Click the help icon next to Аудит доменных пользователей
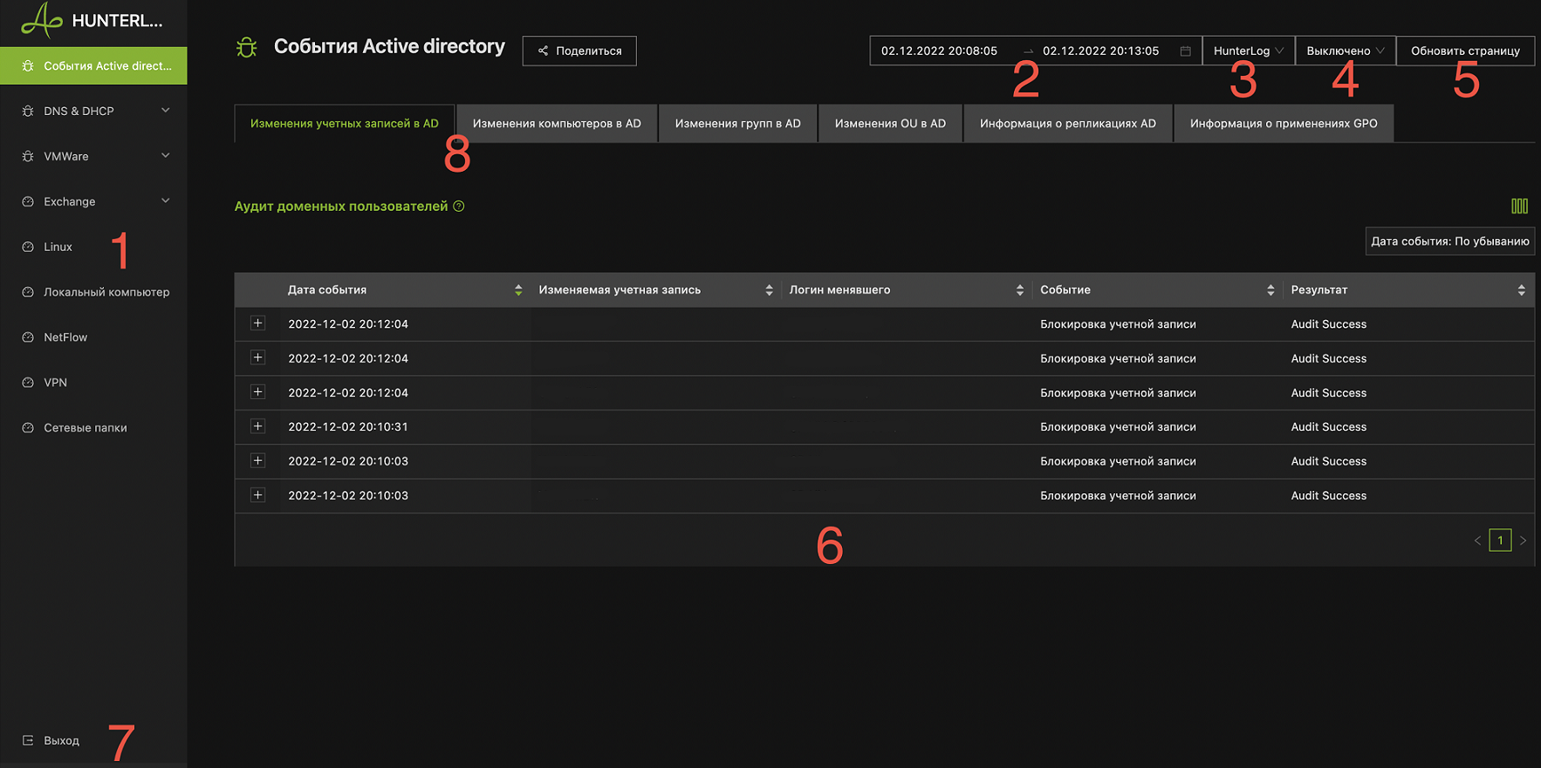1541x768 pixels. [459, 207]
